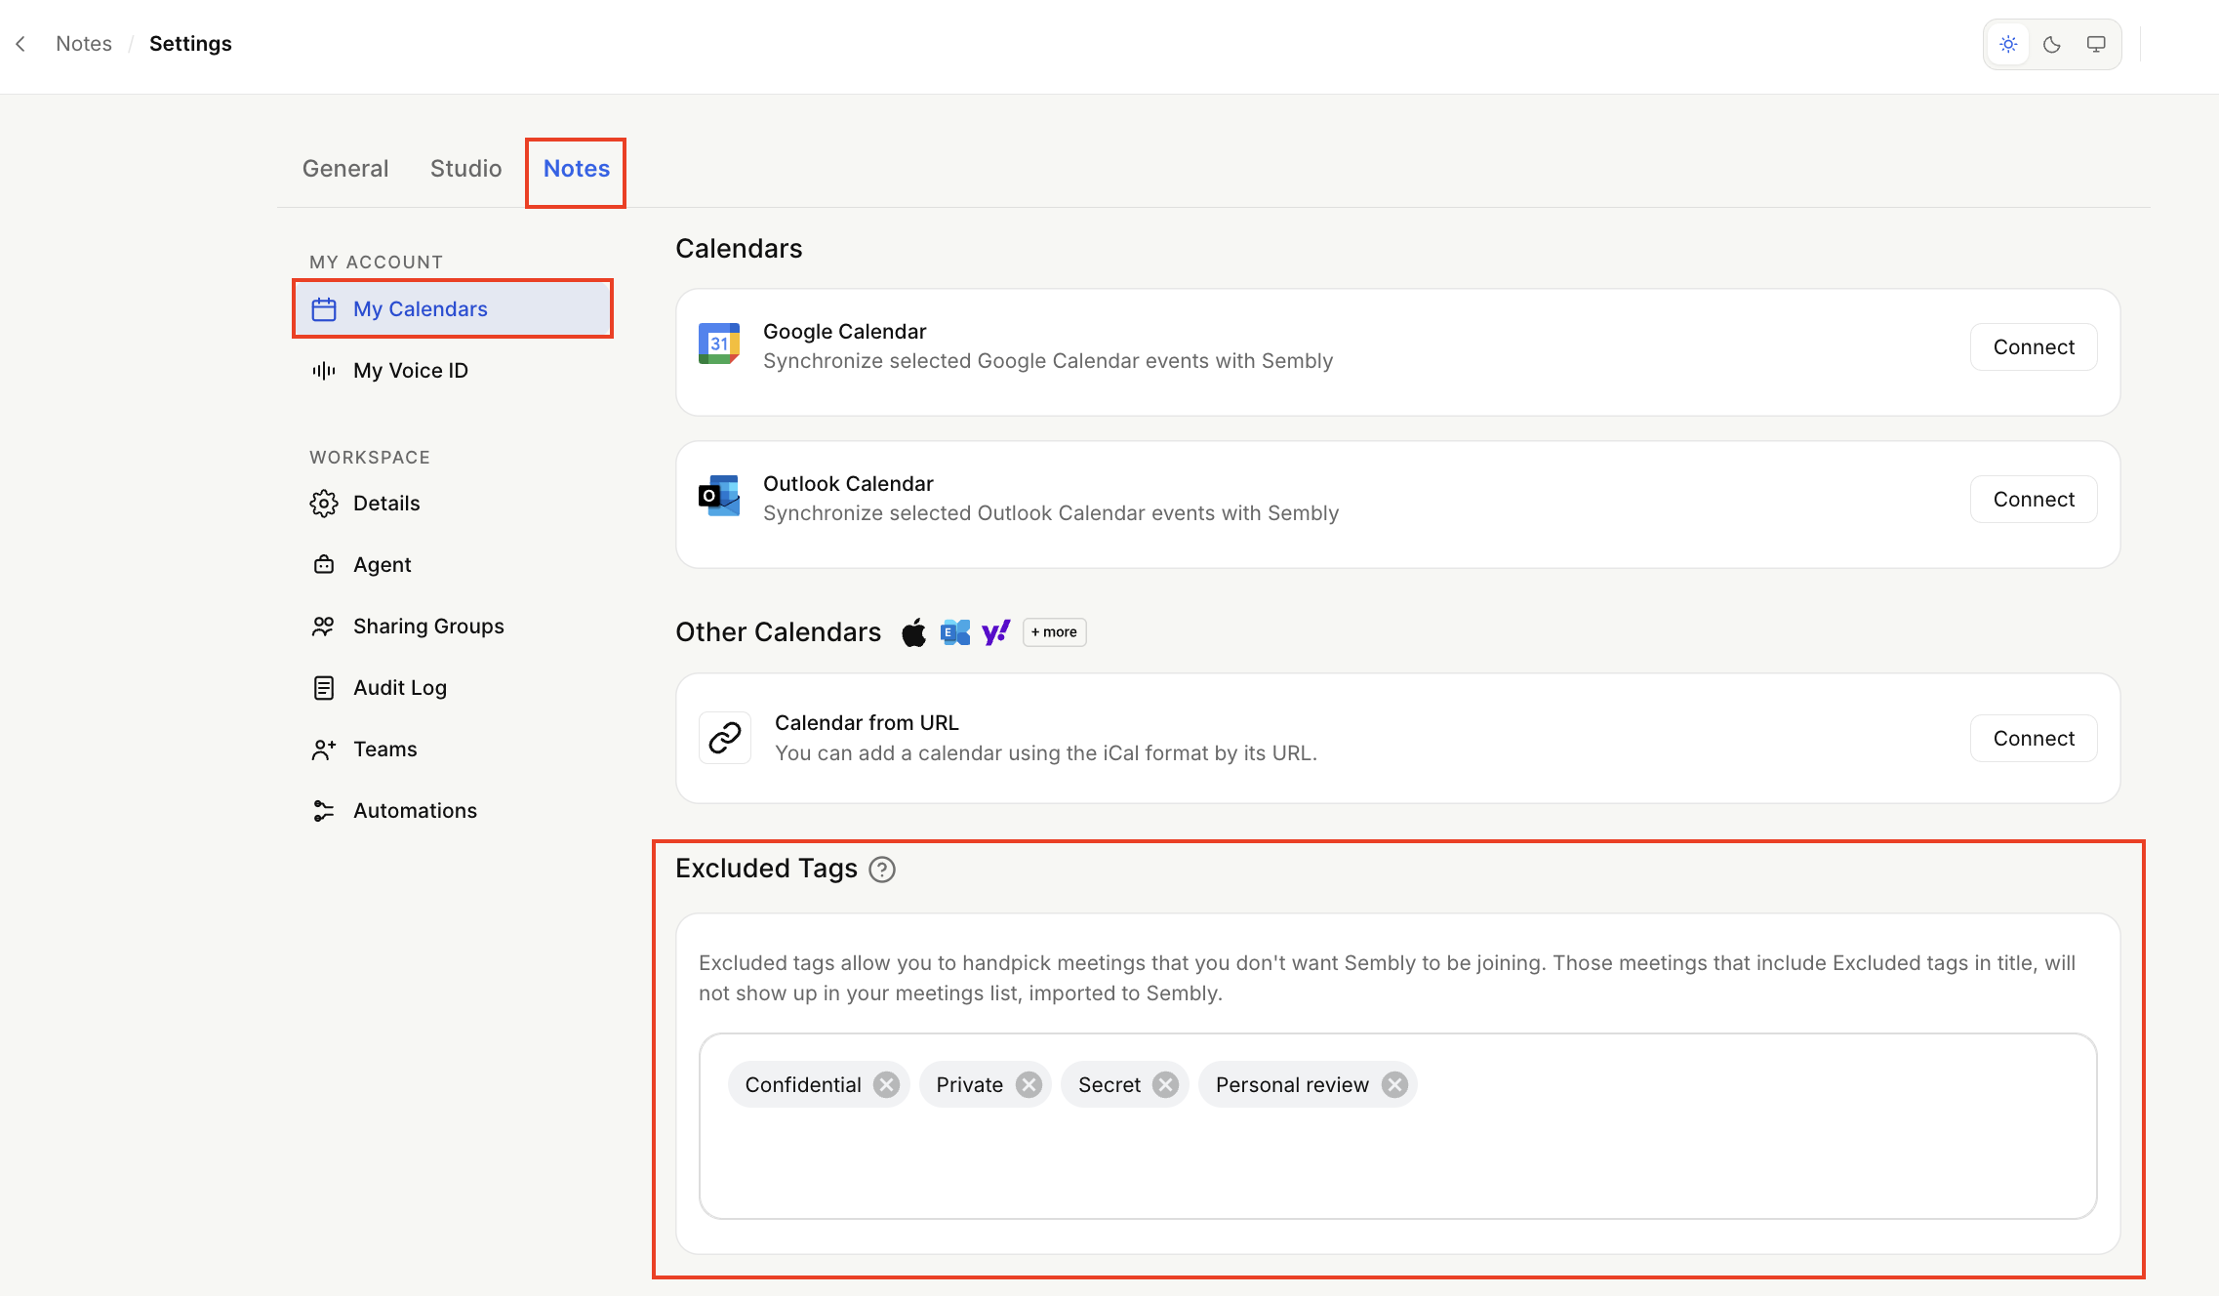
Task: Click the Outlook Calendar logo icon
Action: pos(719,496)
